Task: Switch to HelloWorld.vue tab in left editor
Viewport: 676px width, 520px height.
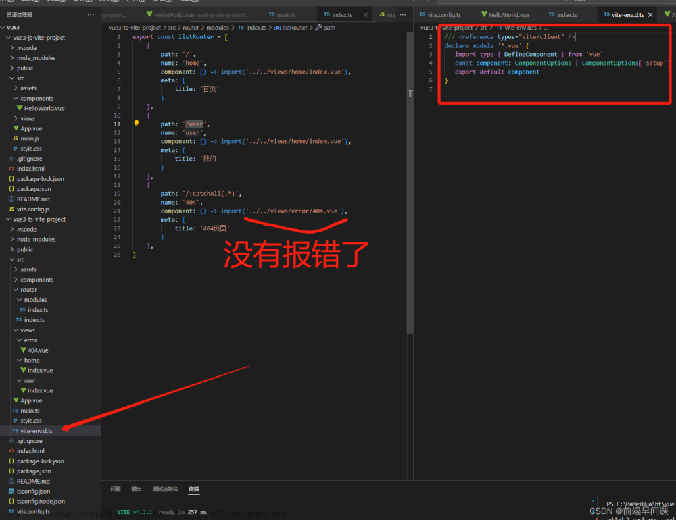Action: coord(201,15)
